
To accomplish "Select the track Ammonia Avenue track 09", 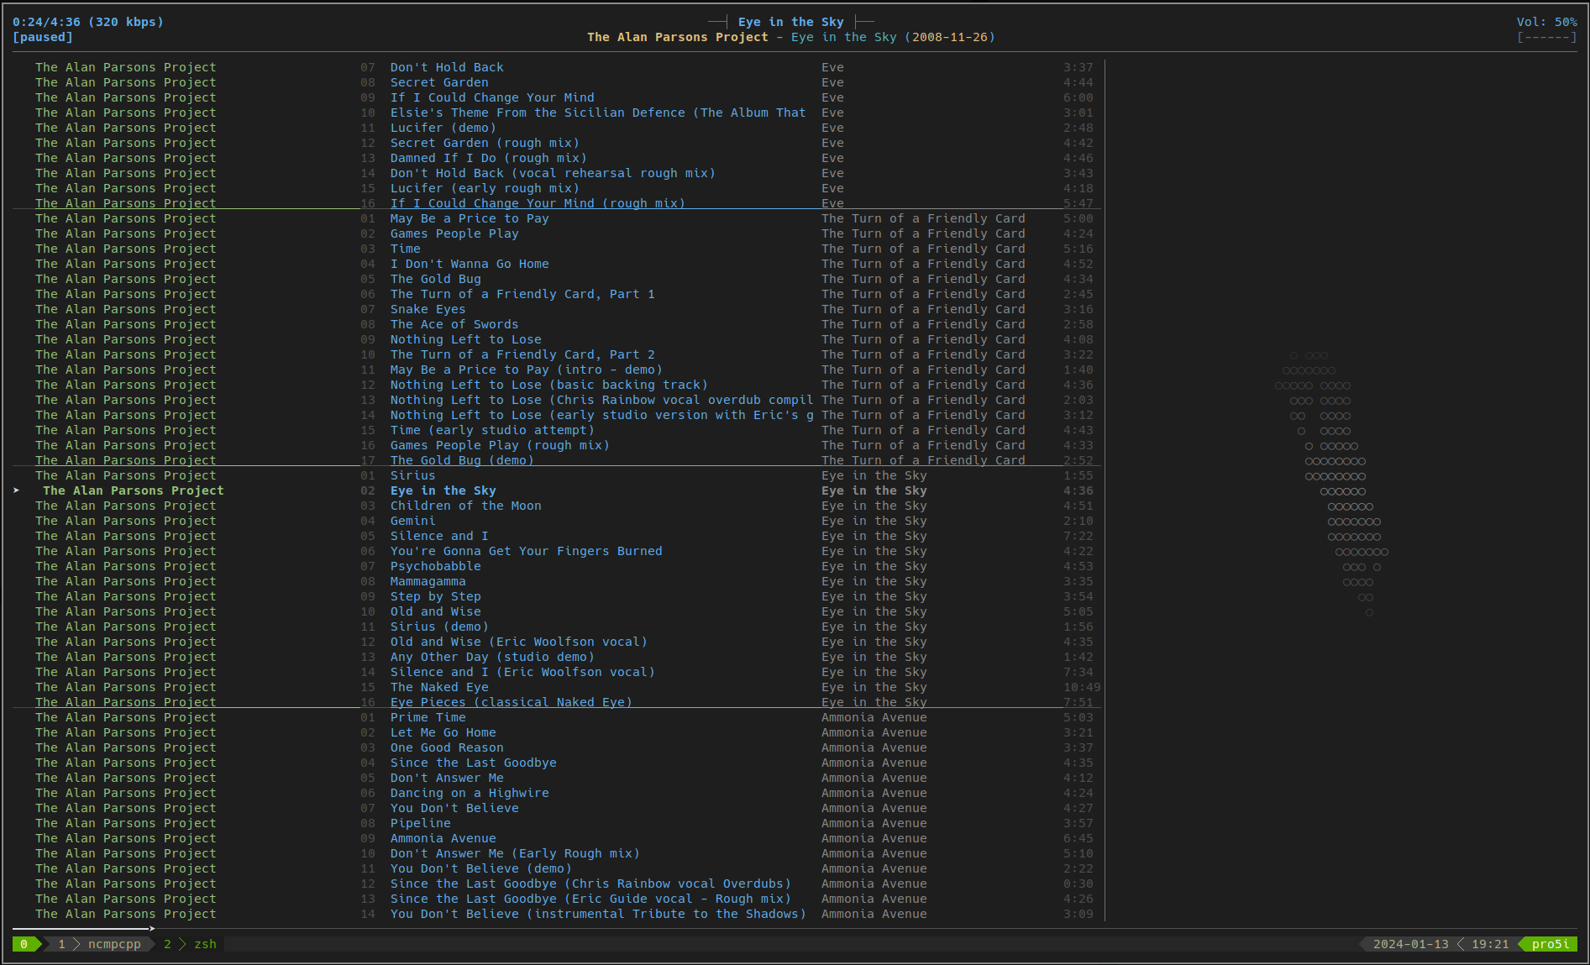I will click(x=443, y=838).
